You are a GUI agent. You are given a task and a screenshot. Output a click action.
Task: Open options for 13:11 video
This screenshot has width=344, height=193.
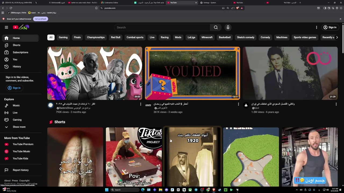[238, 104]
